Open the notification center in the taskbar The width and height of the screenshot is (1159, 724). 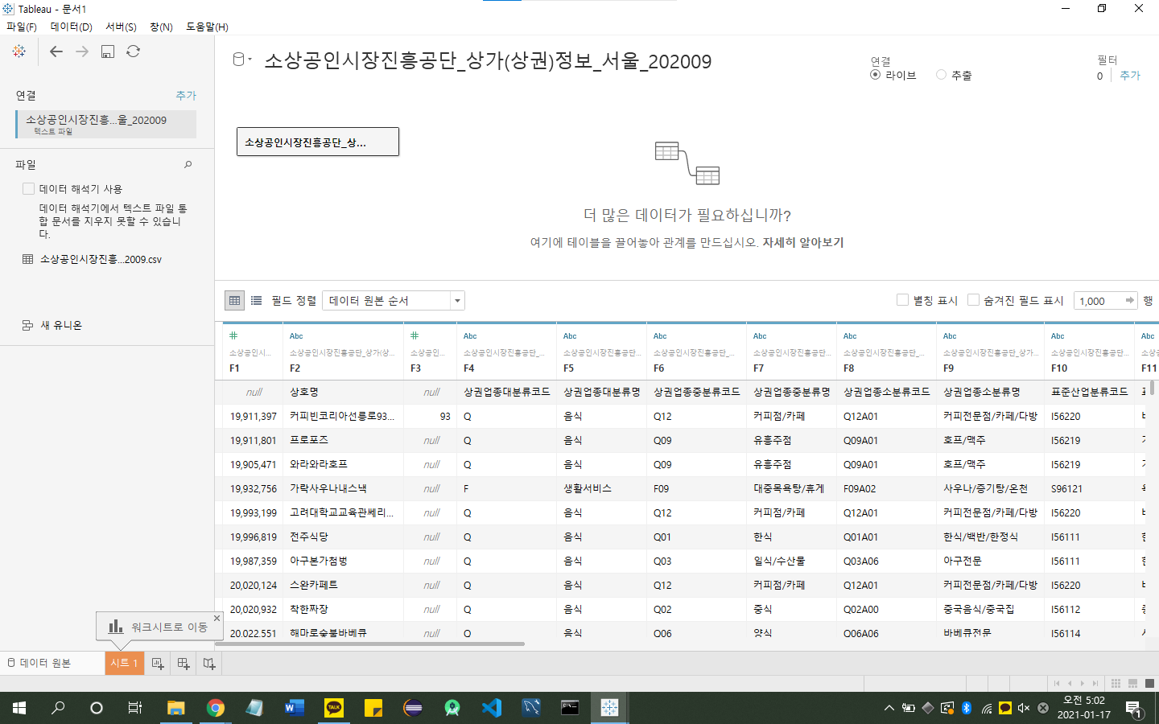pos(1133,708)
